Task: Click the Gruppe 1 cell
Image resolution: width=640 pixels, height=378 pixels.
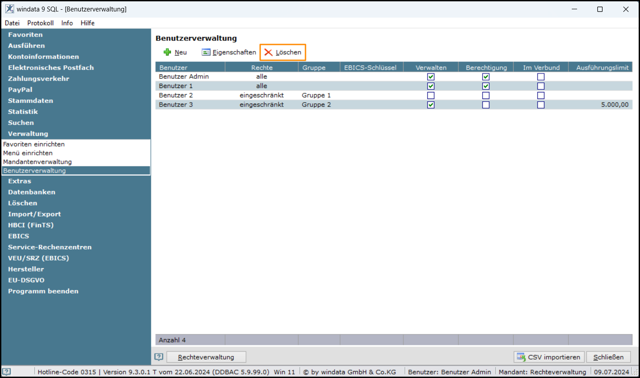Action: (x=316, y=95)
